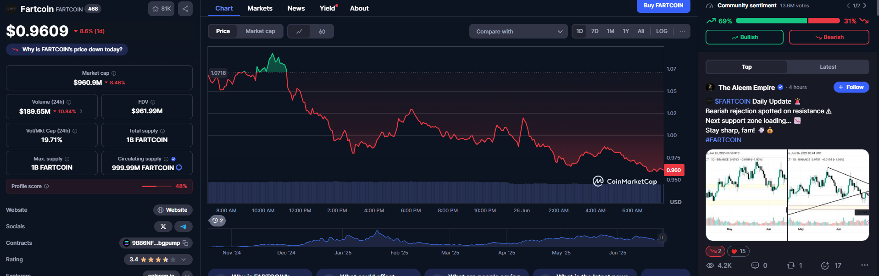This screenshot has width=879, height=276.
Task: Set chart range to 1Y
Action: click(626, 31)
